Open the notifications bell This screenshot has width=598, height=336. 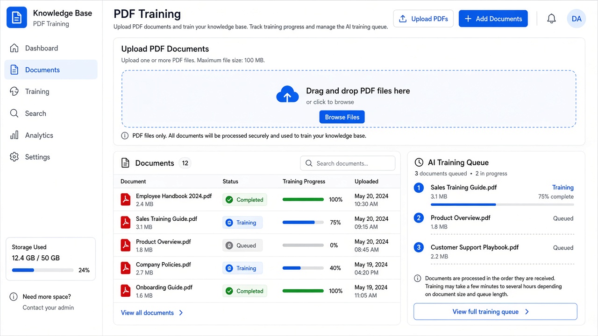tap(551, 19)
